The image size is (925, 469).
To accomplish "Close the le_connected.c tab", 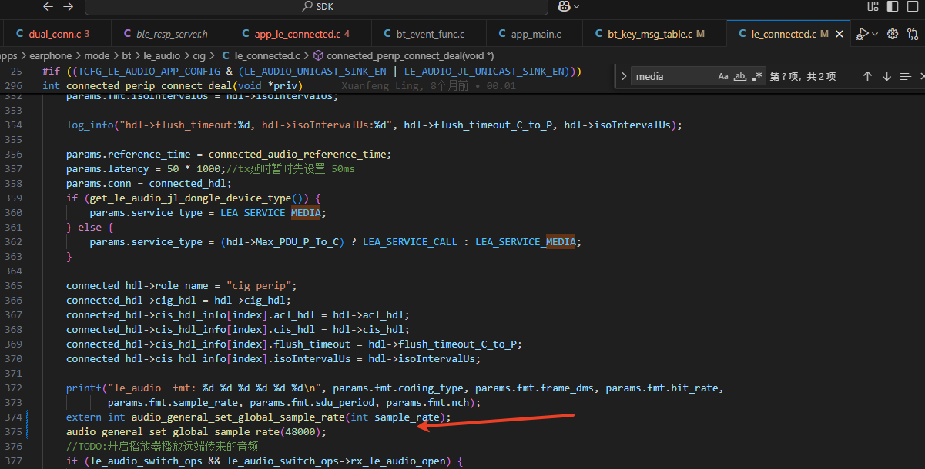I will click(840, 34).
